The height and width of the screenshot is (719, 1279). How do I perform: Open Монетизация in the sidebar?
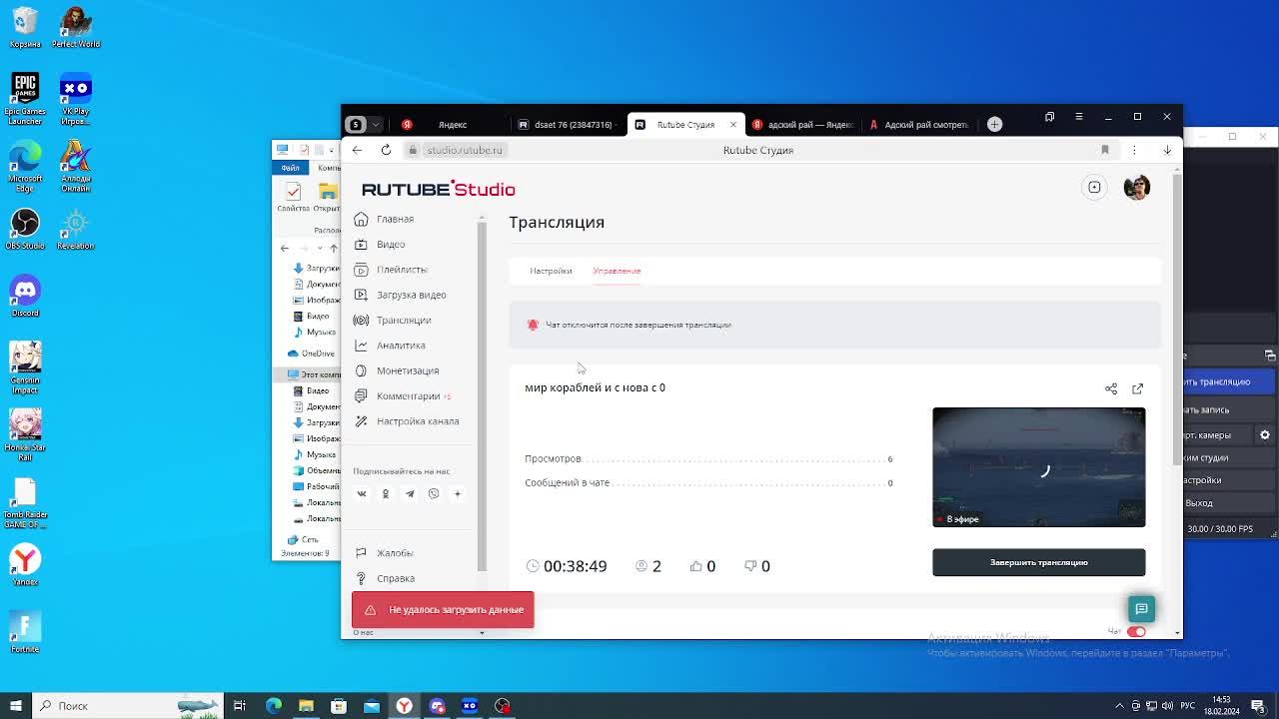pyautogui.click(x=408, y=370)
